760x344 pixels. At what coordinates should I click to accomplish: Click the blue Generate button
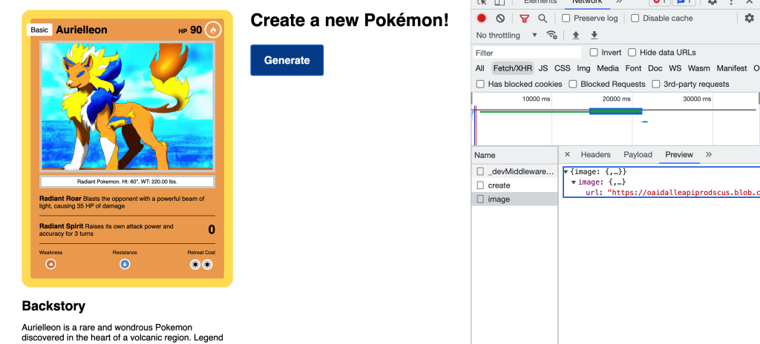tap(287, 60)
